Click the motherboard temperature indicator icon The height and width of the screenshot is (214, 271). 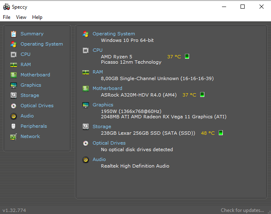pos(202,94)
